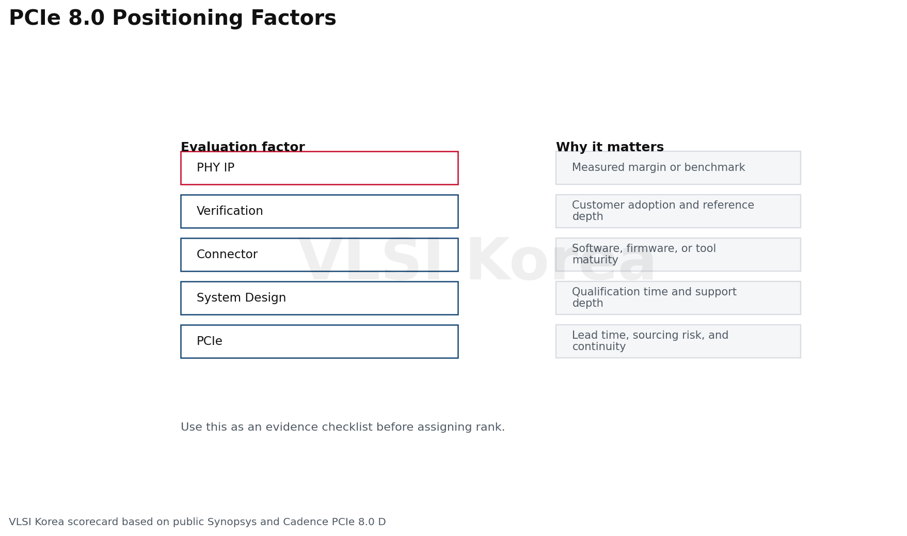
Task: Click the Connector factor box
Action: coord(319,255)
